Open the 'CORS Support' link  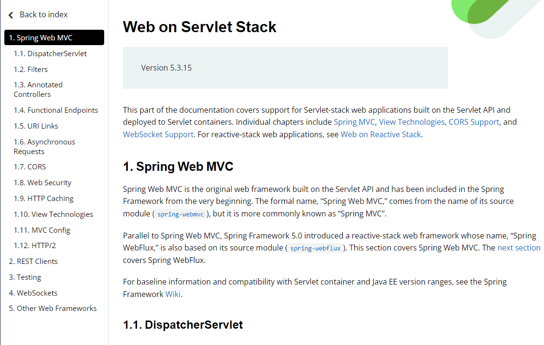[x=474, y=122]
